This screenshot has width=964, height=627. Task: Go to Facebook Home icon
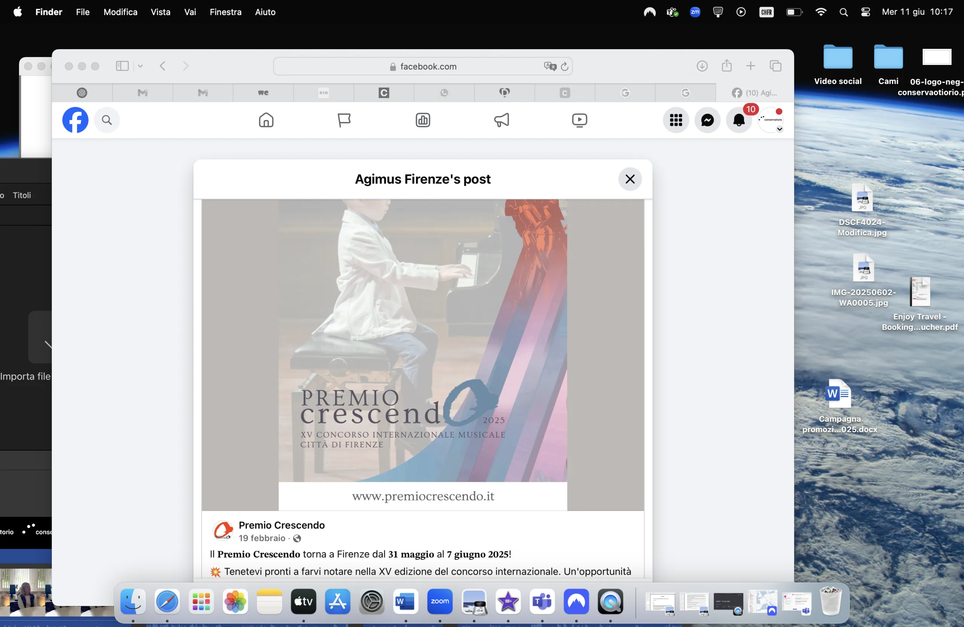click(266, 120)
